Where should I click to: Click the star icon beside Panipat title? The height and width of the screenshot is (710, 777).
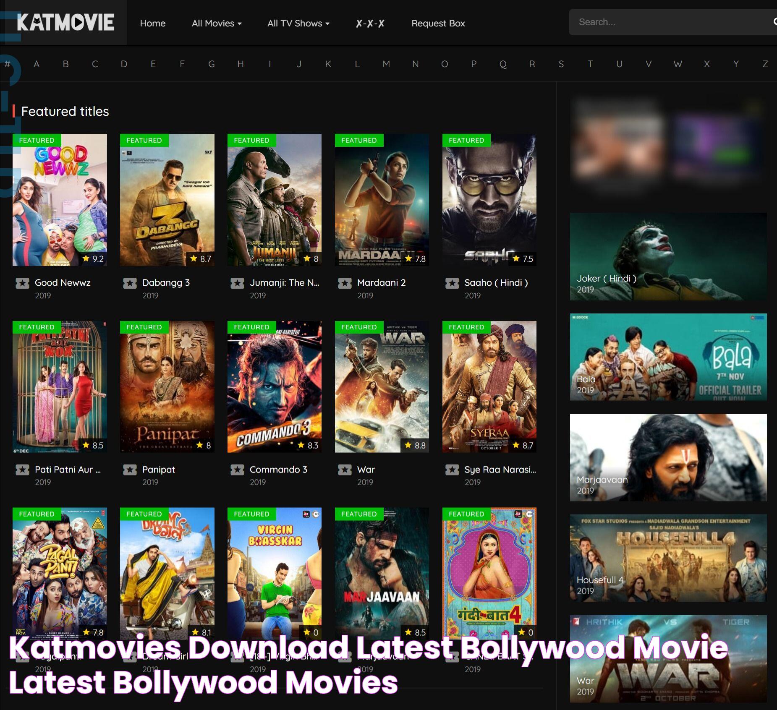(x=130, y=470)
